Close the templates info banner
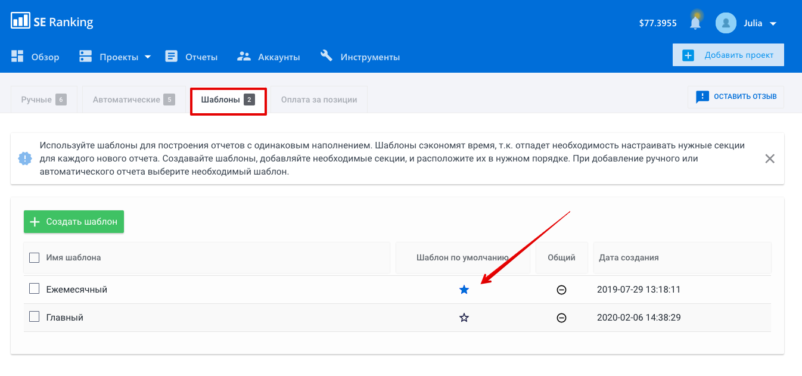 (x=770, y=159)
